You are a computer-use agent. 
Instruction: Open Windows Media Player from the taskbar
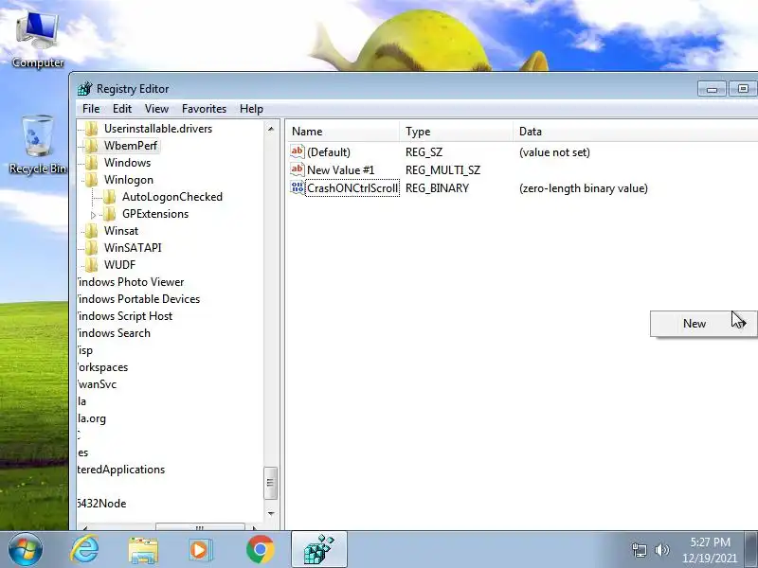coord(200,550)
